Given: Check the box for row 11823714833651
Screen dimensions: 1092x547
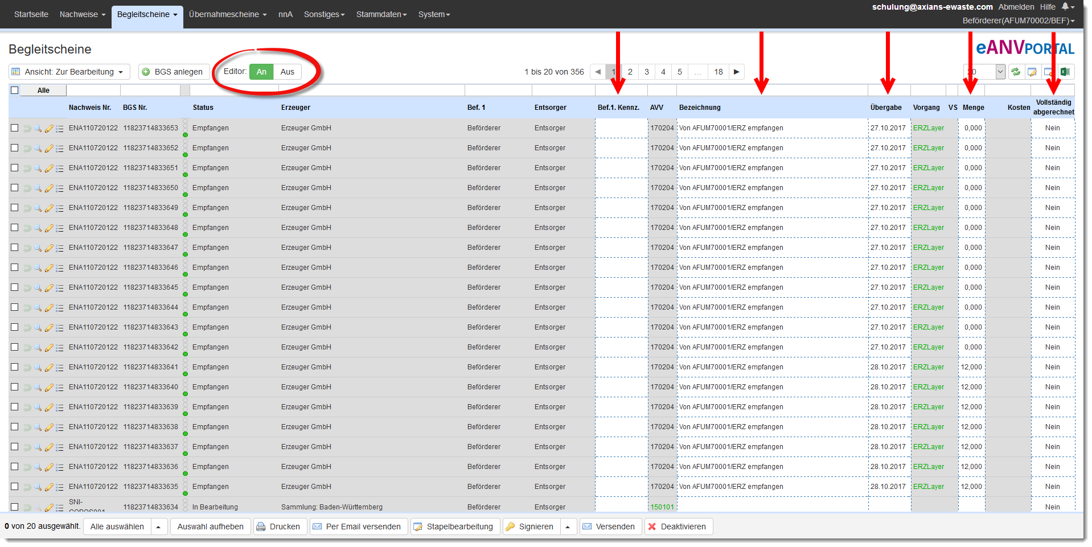Looking at the screenshot, I should tap(15, 168).
